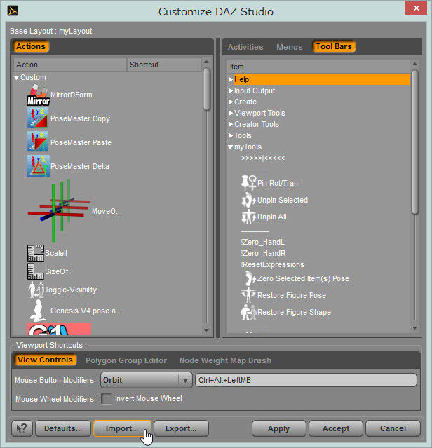This screenshot has width=432, height=448.
Task: Click the PoseMaster Delta triangle icon
Action: [39, 166]
